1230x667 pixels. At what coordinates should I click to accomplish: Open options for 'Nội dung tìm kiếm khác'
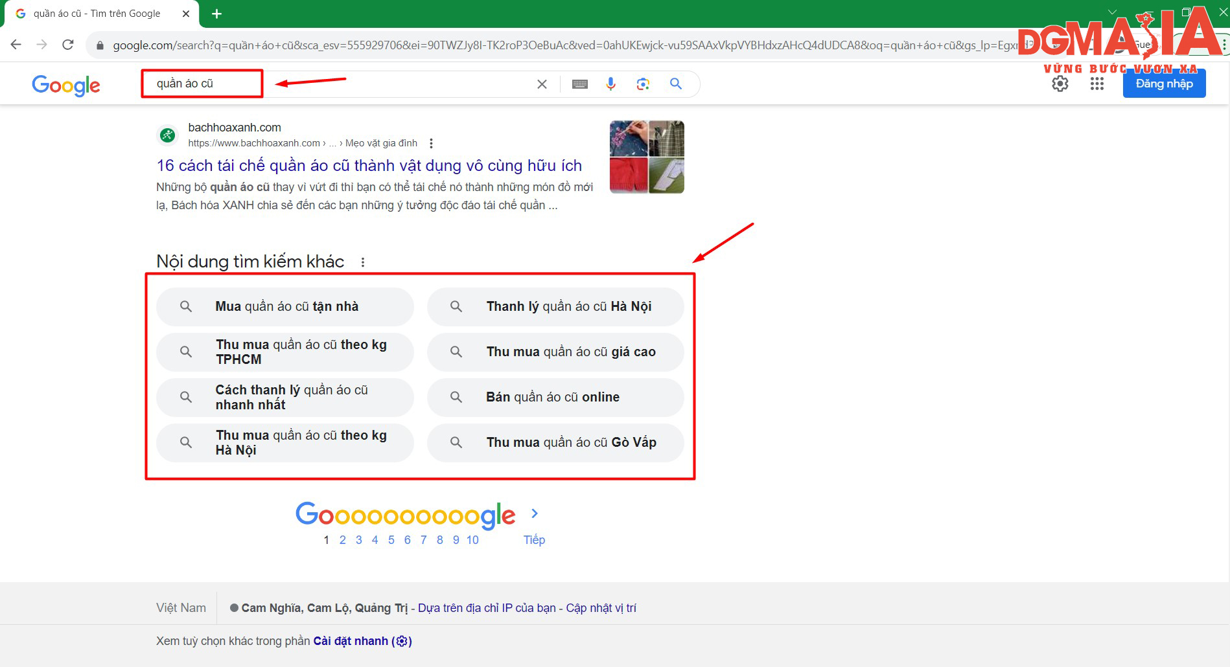click(363, 262)
